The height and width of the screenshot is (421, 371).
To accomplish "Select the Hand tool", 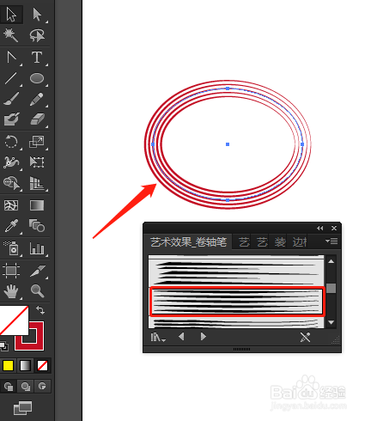I will pos(11,291).
